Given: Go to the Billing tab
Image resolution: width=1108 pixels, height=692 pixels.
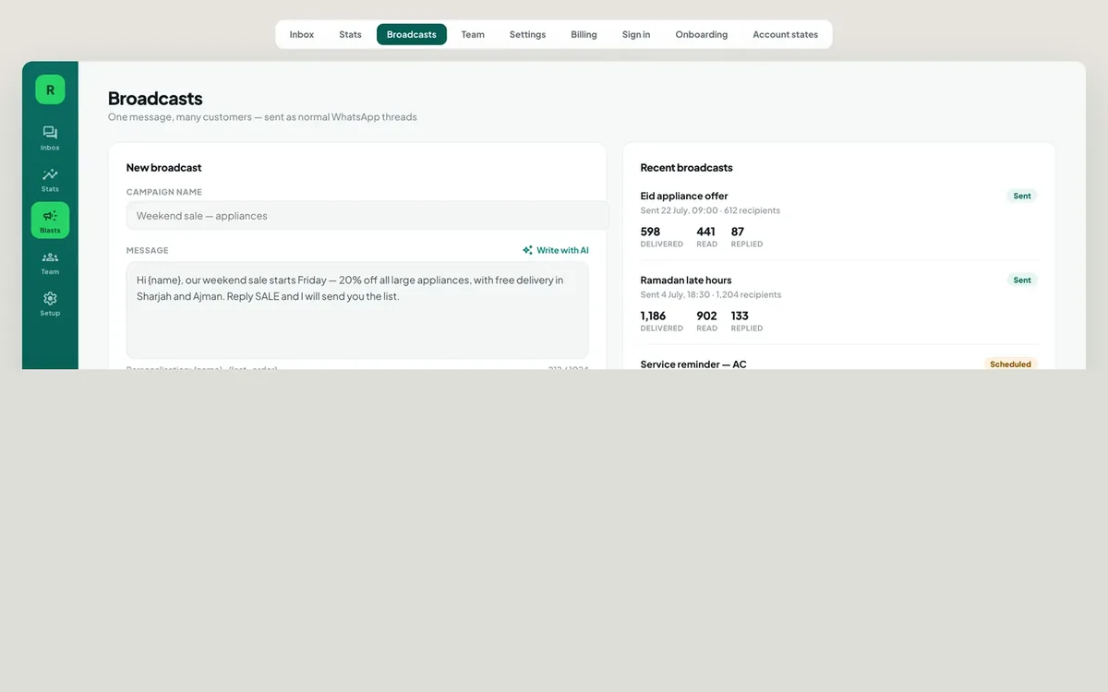Looking at the screenshot, I should (x=584, y=34).
